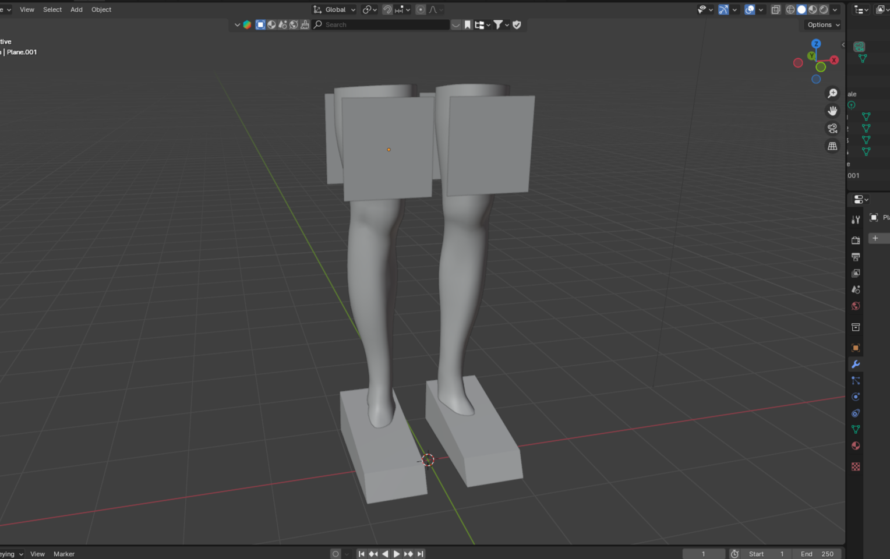Open the View menu in the viewport header
This screenshot has height=559, width=890.
(x=27, y=9)
